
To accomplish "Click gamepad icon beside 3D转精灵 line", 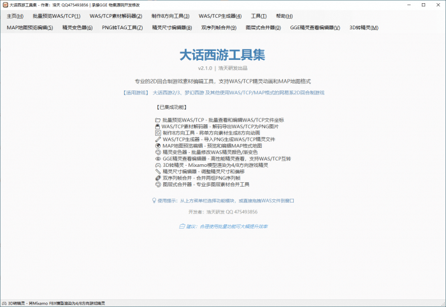I will 158,165.
